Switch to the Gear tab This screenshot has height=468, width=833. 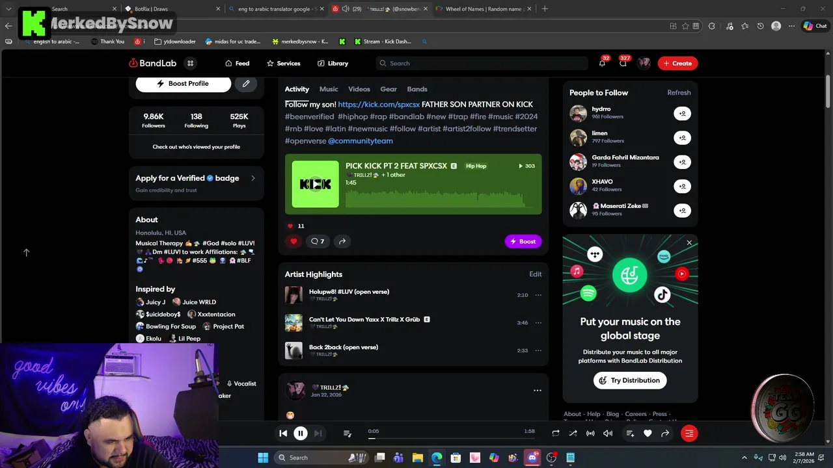click(x=389, y=89)
